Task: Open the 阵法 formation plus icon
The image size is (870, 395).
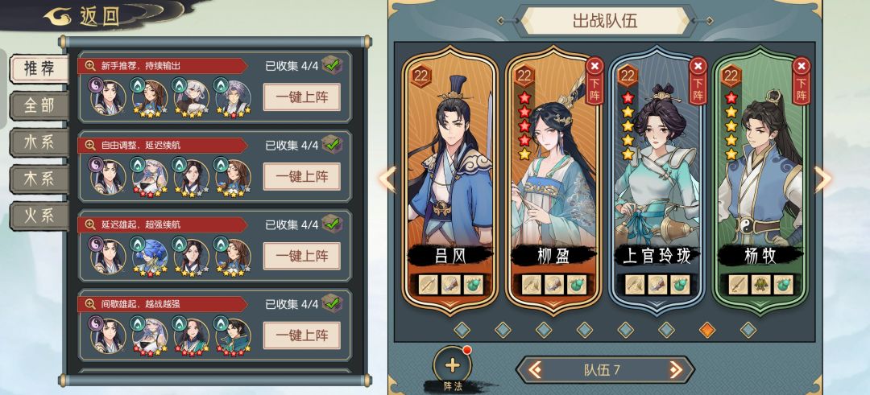Action: 452,364
